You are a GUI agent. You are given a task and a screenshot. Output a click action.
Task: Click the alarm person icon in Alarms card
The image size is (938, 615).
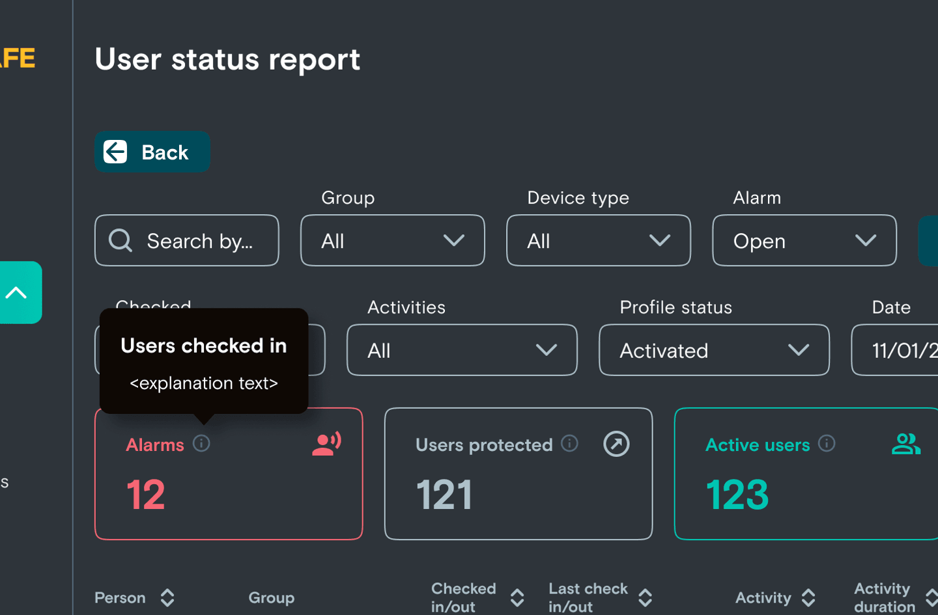click(326, 444)
